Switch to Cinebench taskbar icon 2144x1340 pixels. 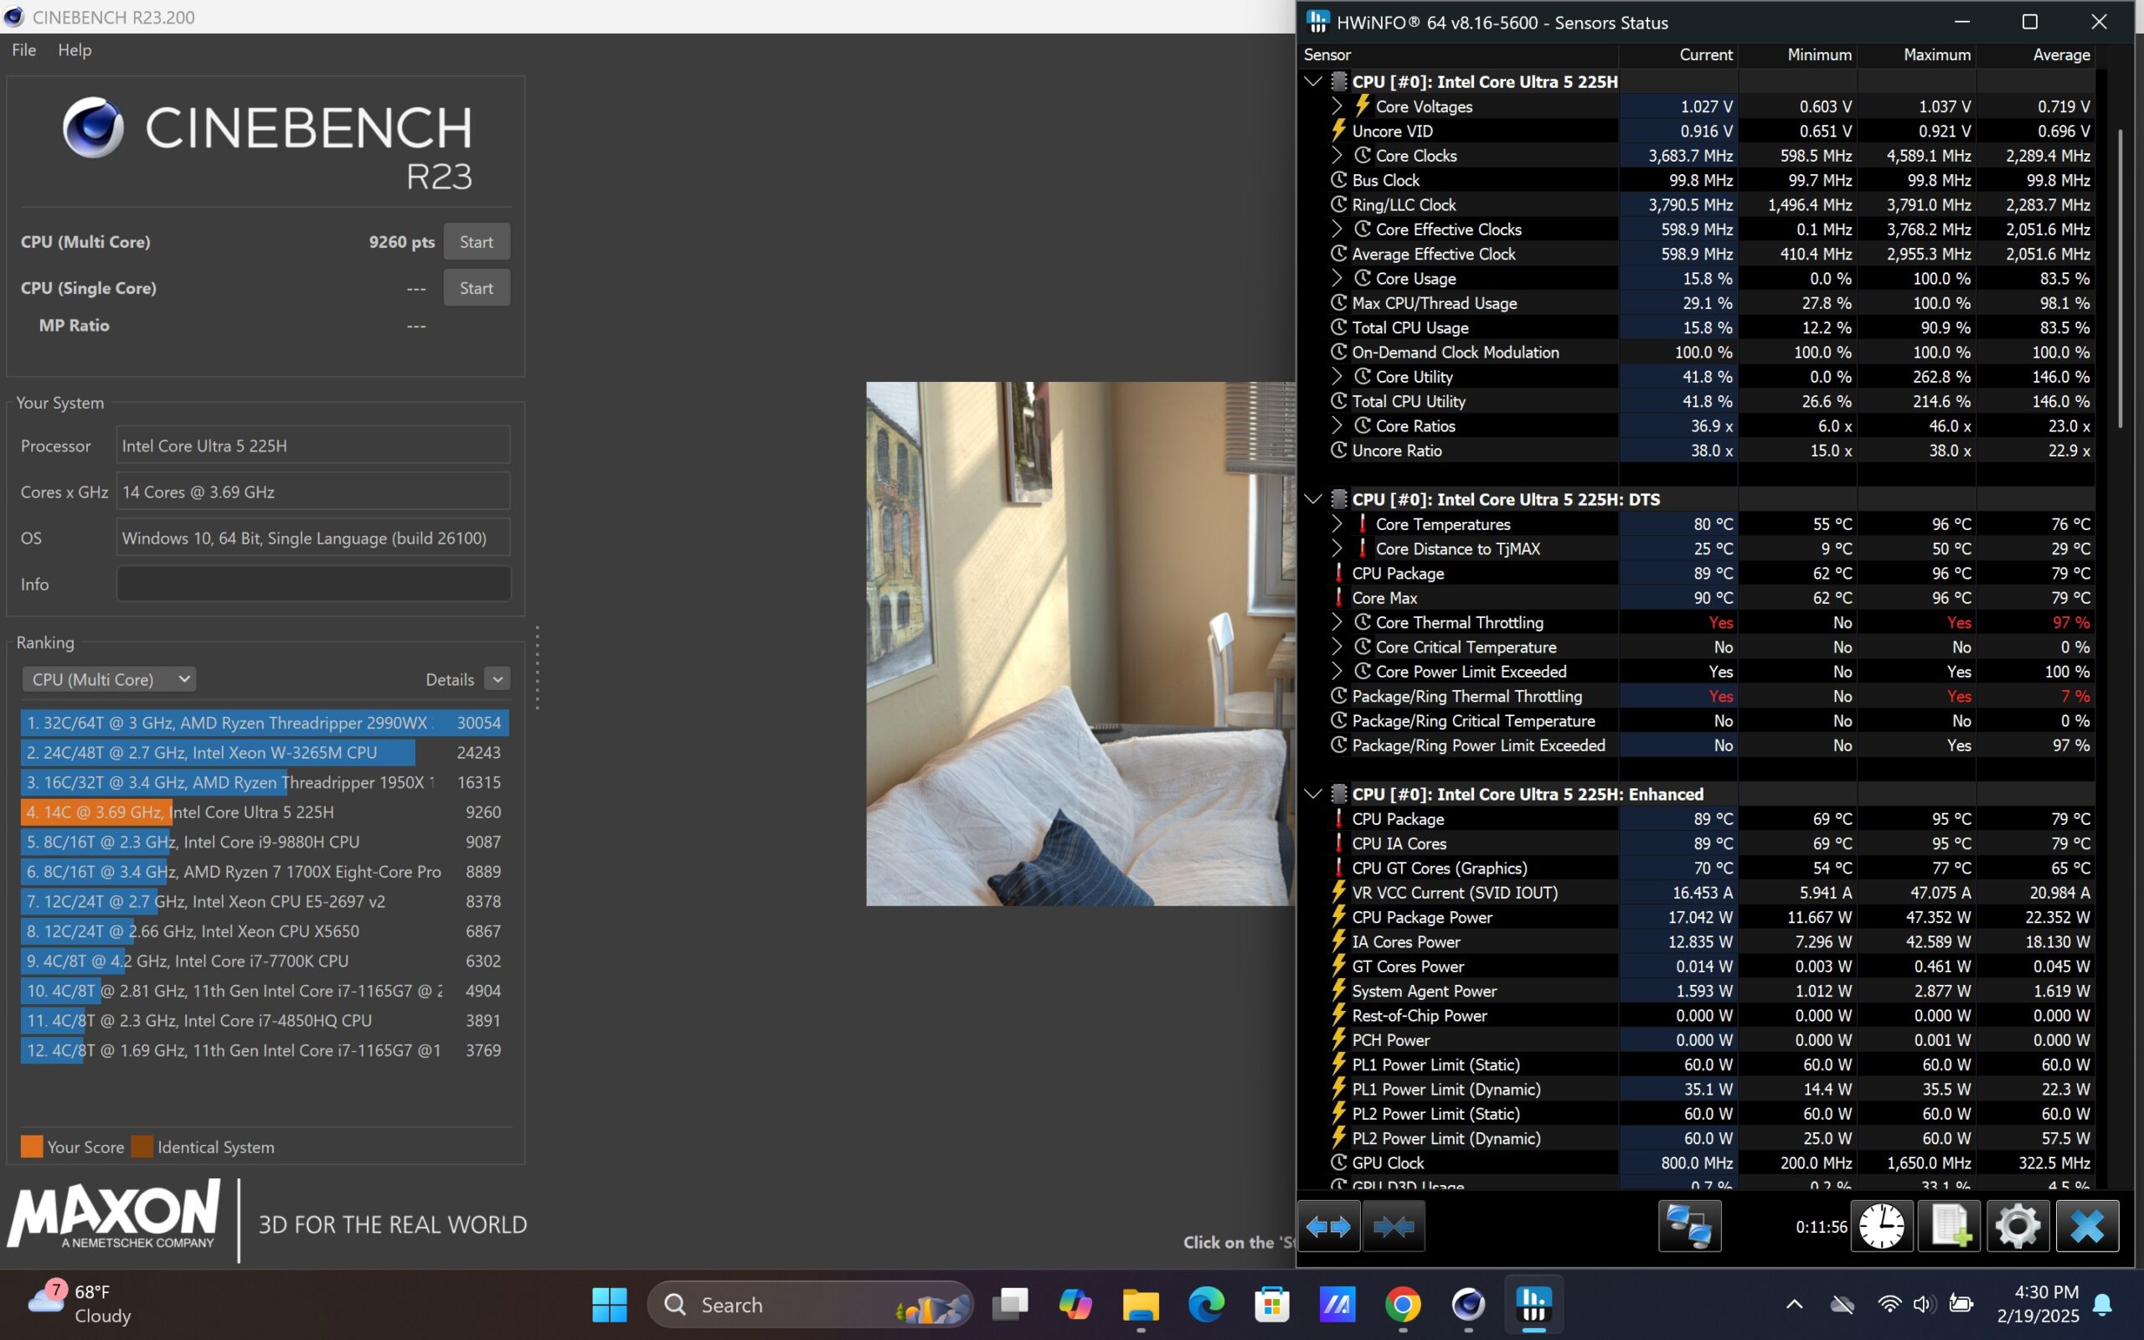[x=1468, y=1305]
